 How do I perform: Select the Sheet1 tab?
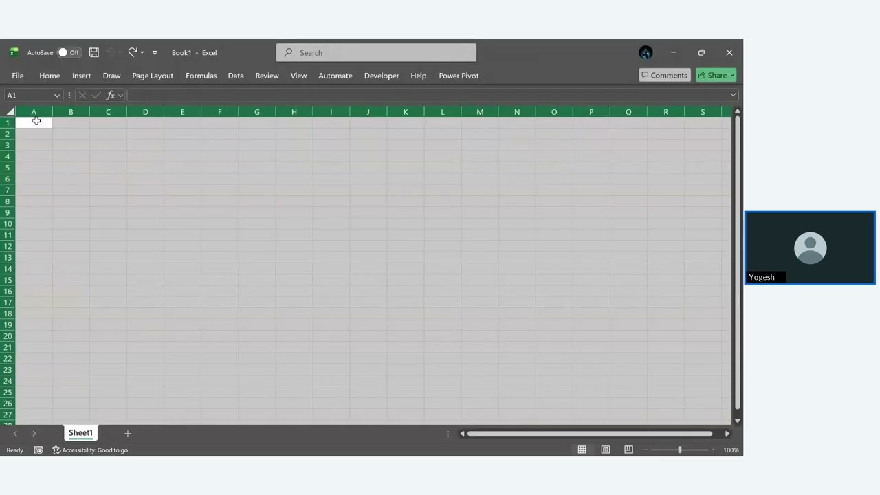click(x=80, y=433)
